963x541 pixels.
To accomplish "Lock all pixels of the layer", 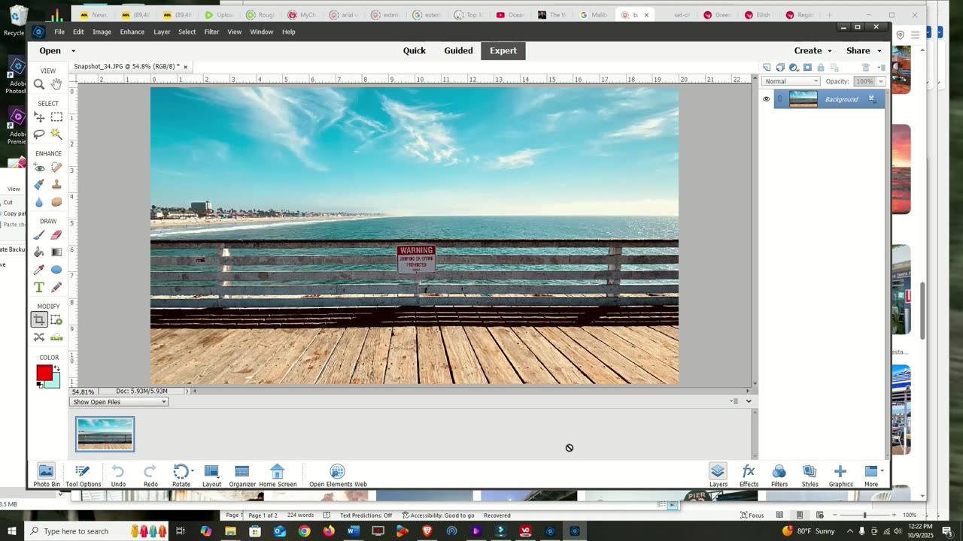I will pos(821,67).
